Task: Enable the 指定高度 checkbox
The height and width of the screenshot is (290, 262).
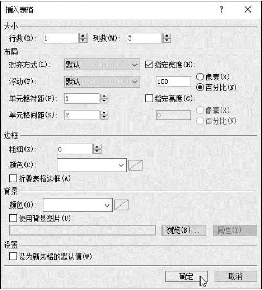Action: pos(149,99)
